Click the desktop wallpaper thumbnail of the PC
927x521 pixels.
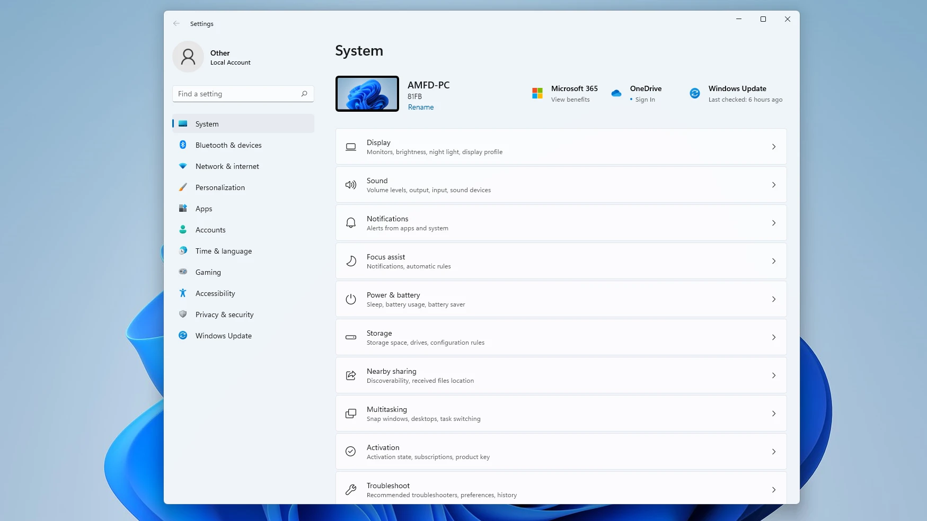[367, 94]
